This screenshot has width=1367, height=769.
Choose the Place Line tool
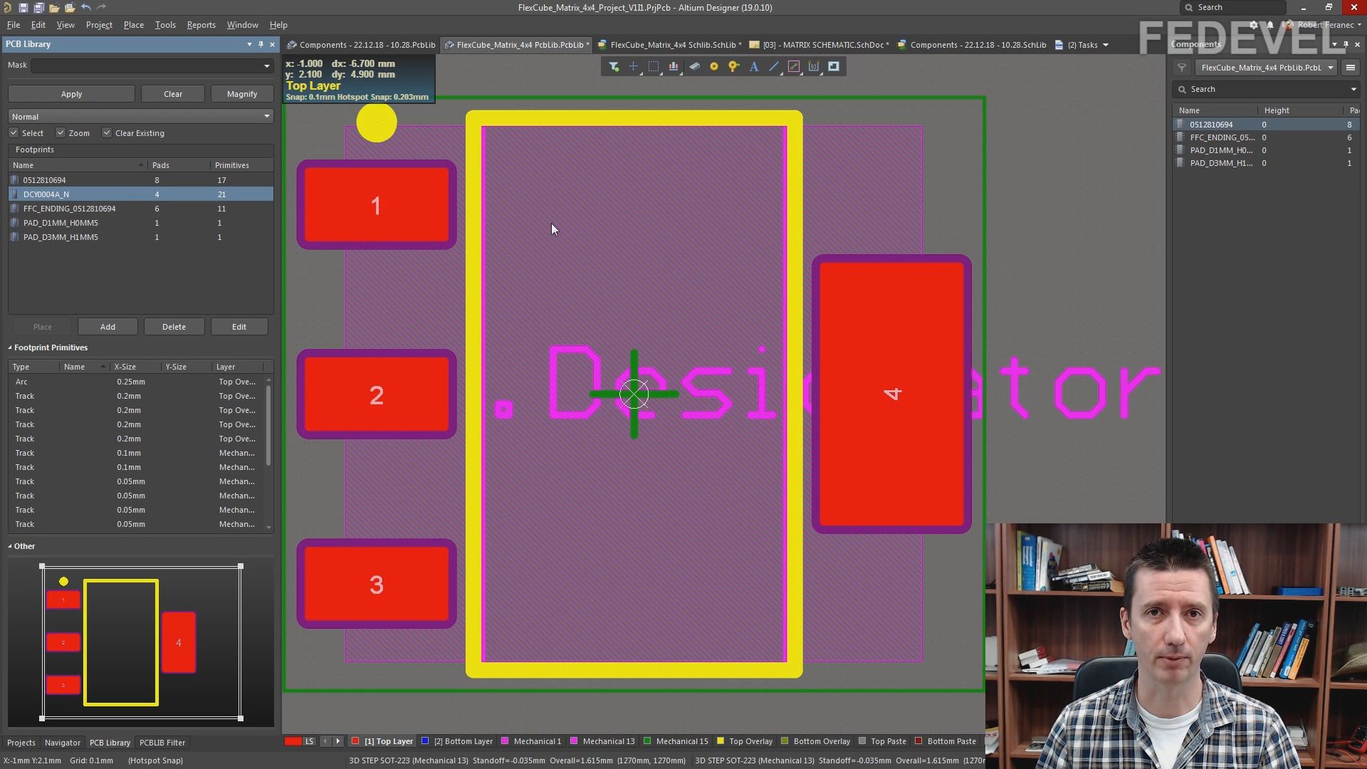click(774, 67)
